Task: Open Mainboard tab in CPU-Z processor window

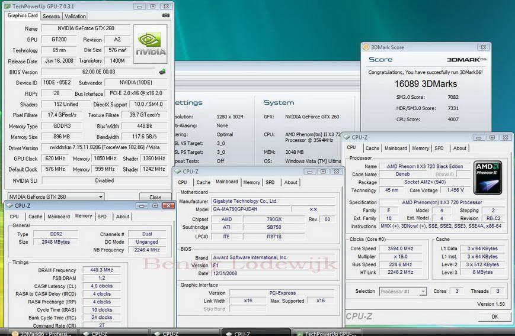Action: tap(395, 148)
